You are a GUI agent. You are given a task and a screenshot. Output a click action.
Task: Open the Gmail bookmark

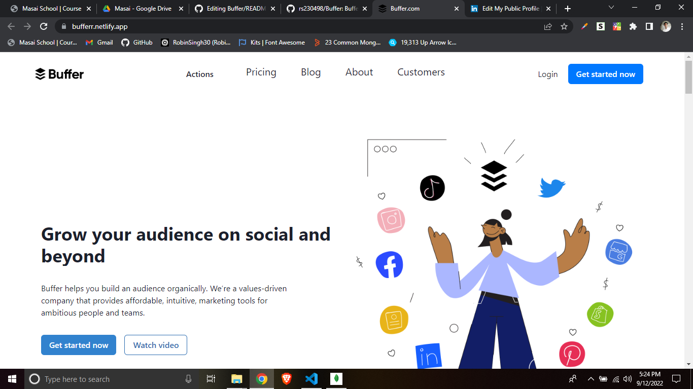pyautogui.click(x=99, y=43)
